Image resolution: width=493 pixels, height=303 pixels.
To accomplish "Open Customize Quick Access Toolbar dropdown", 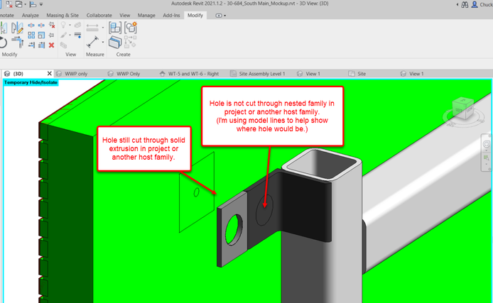I will tap(41, 4).
